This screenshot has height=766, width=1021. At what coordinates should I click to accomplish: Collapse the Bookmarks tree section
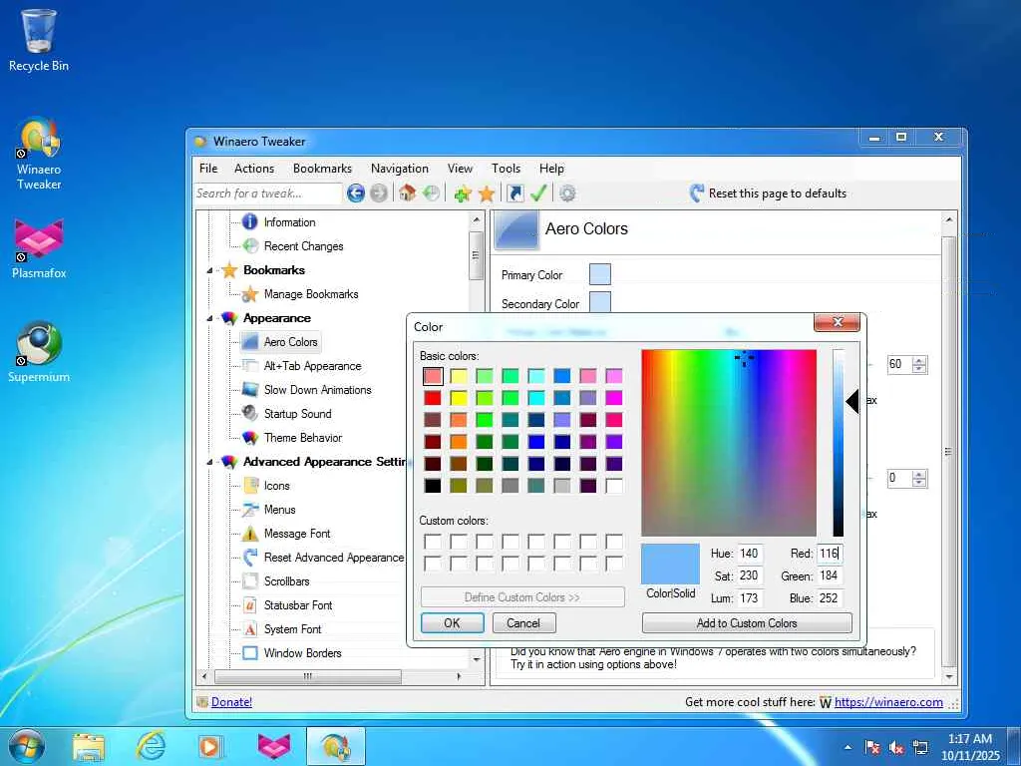tap(209, 270)
